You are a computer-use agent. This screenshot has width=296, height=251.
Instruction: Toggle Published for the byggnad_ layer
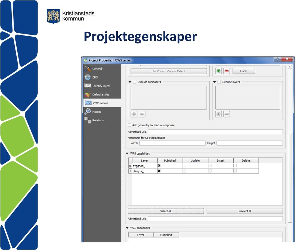click(159, 166)
